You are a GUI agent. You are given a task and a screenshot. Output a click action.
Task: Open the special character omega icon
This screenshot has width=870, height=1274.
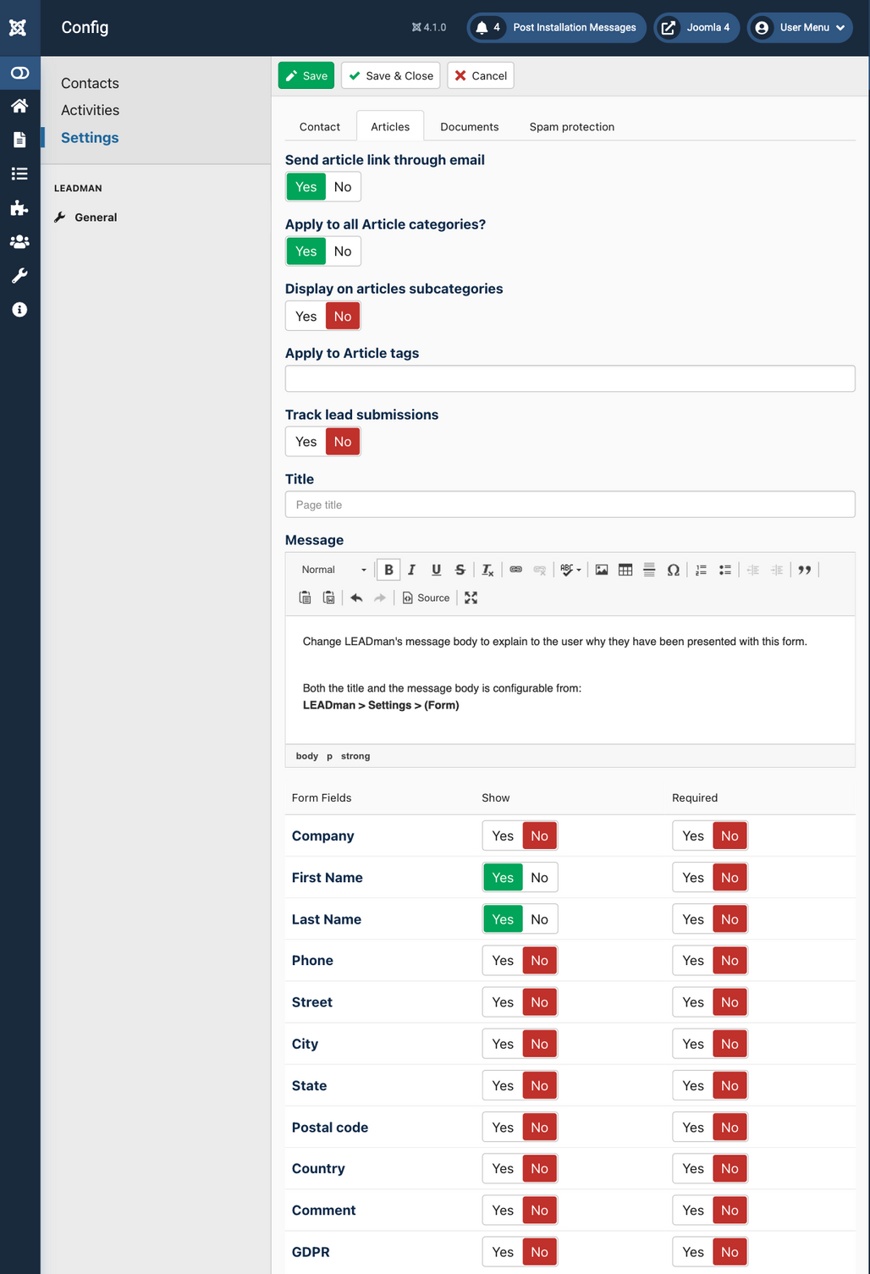click(673, 570)
